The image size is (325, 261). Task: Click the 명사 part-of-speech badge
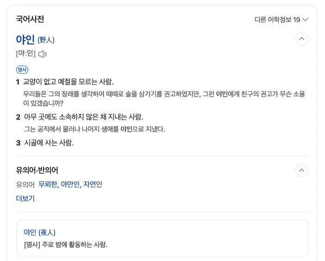tap(22, 69)
